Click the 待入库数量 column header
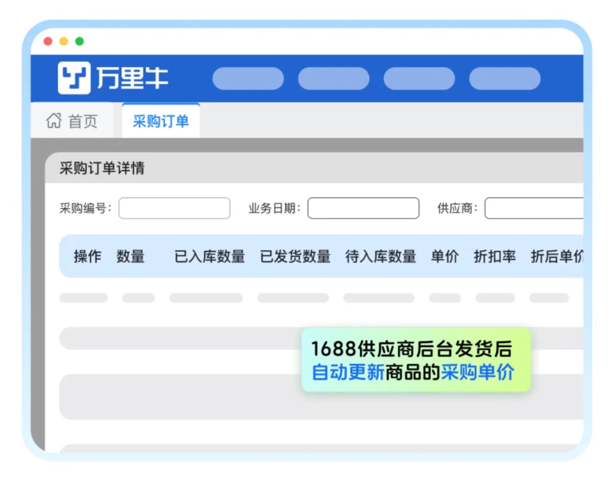 click(x=381, y=256)
